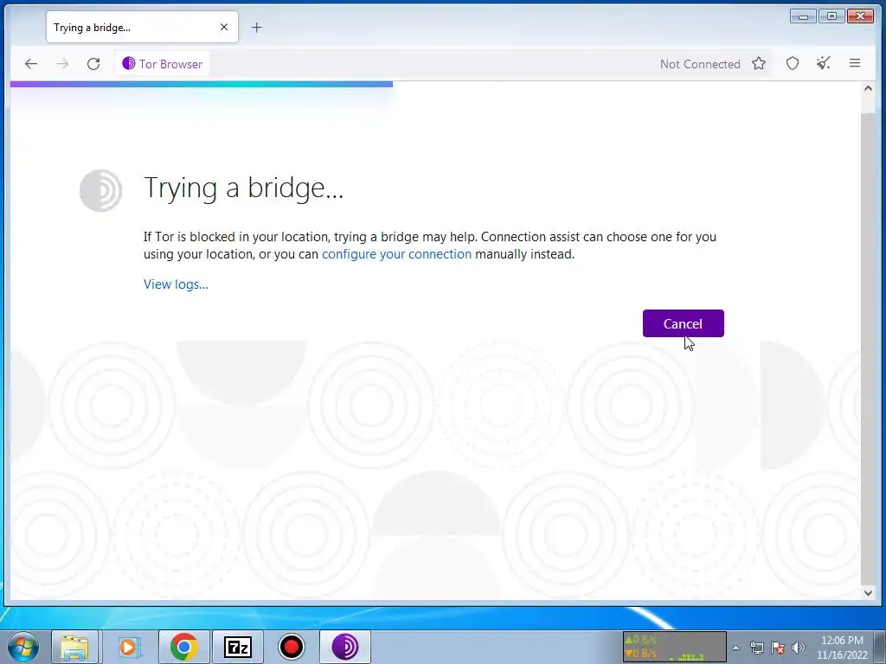
Task: Bookmark this page with the star icon
Action: coord(758,64)
